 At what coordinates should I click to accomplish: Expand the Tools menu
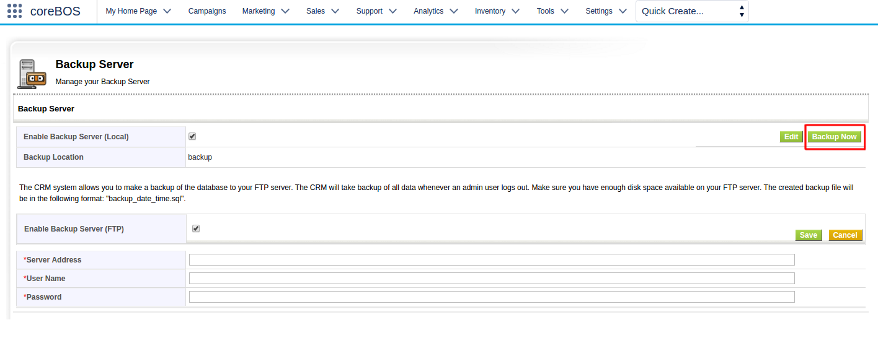click(552, 11)
